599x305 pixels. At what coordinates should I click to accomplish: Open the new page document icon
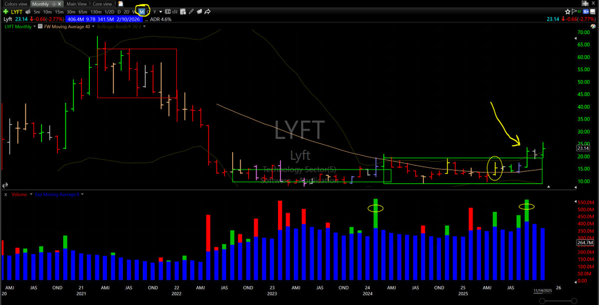point(120,3)
